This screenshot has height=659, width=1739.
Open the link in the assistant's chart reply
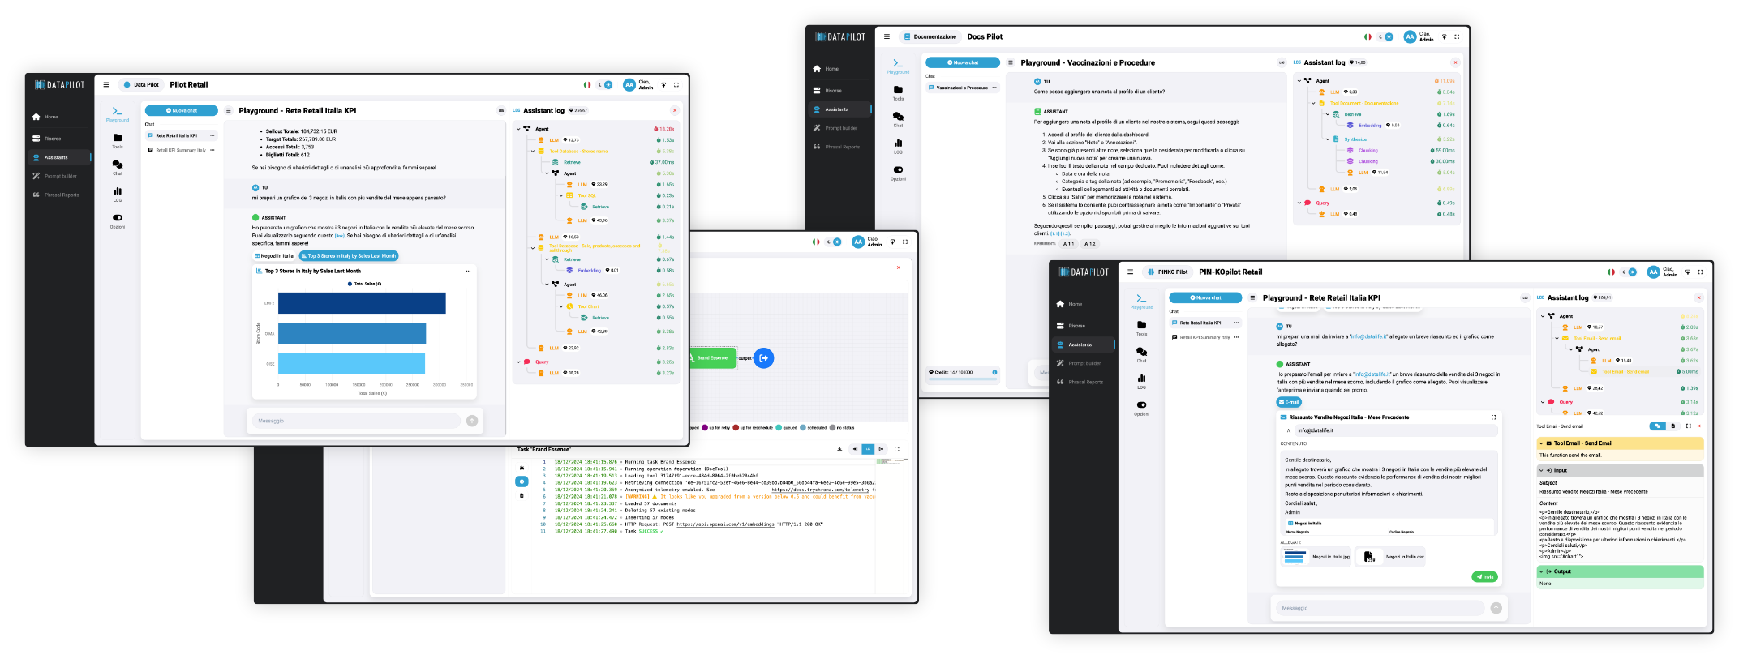tap(340, 236)
